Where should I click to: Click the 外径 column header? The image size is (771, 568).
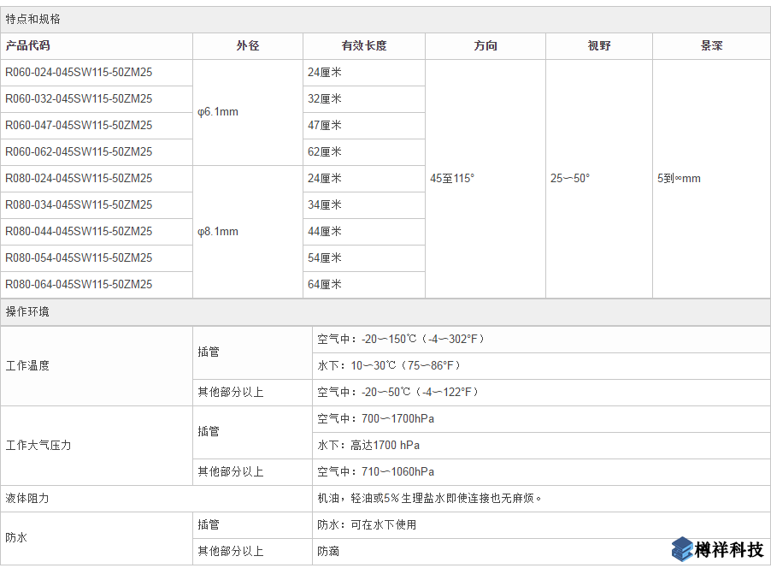click(x=248, y=46)
